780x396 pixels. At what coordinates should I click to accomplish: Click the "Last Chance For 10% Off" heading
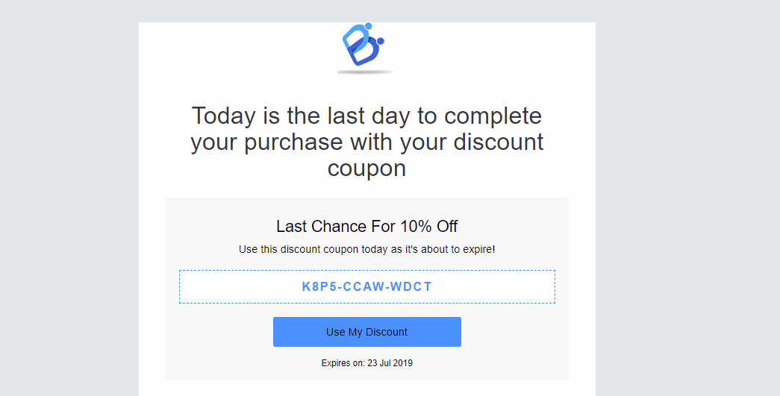[367, 226]
